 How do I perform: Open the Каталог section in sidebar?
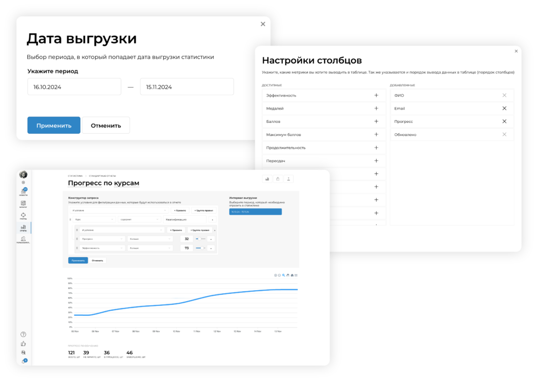pyautogui.click(x=23, y=204)
